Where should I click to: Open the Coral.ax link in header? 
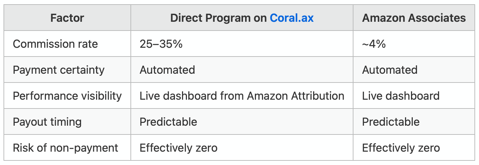coord(291,18)
